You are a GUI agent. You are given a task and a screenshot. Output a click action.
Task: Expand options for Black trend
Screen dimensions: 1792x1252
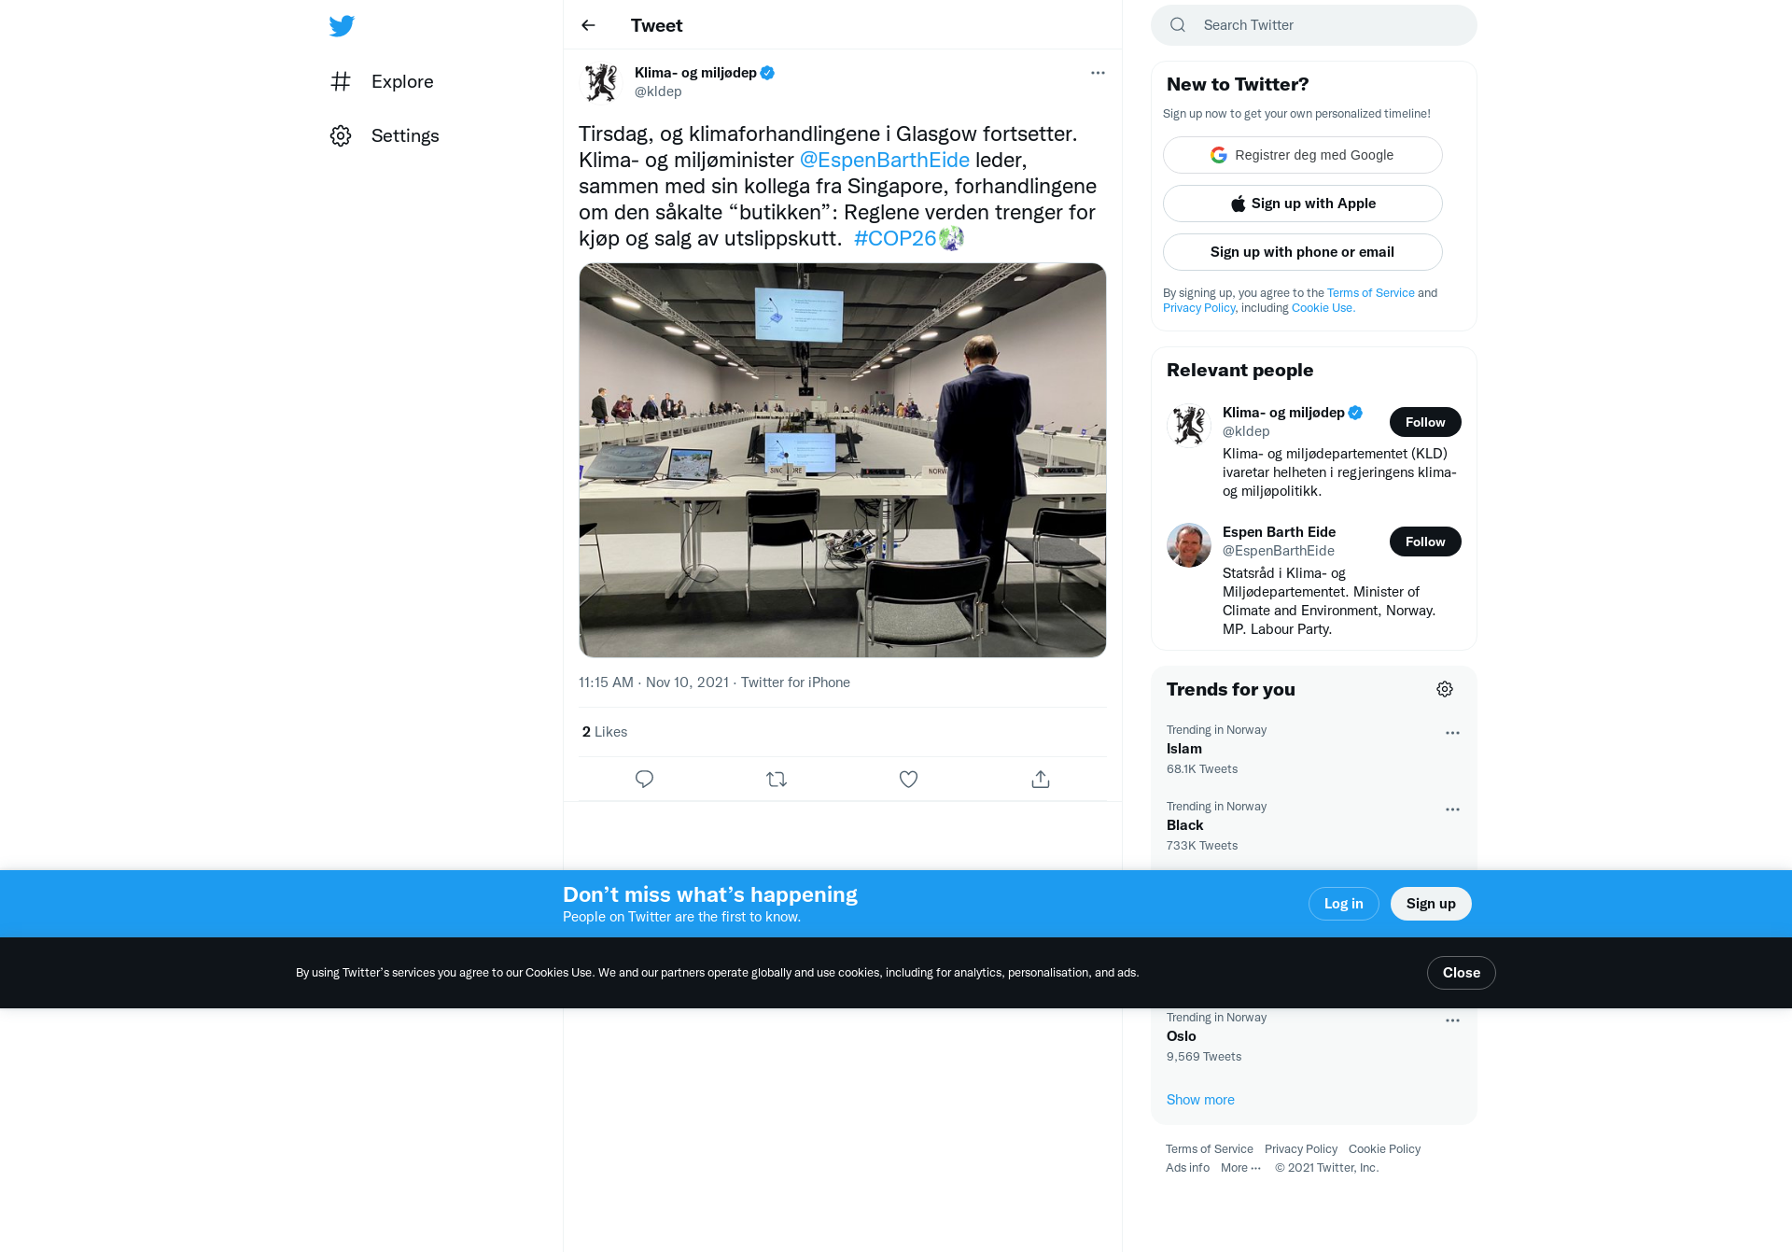tap(1452, 809)
